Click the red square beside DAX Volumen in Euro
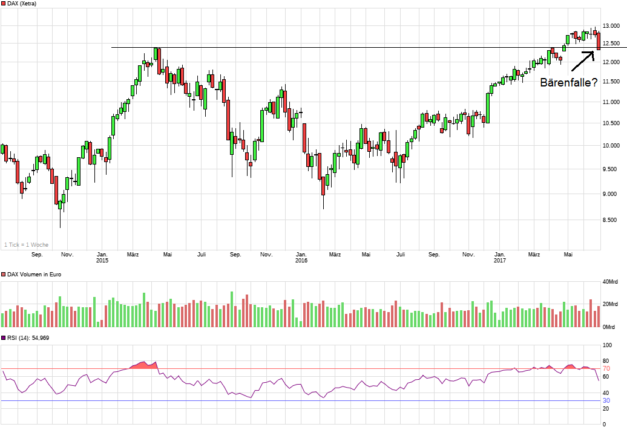 tap(4, 275)
